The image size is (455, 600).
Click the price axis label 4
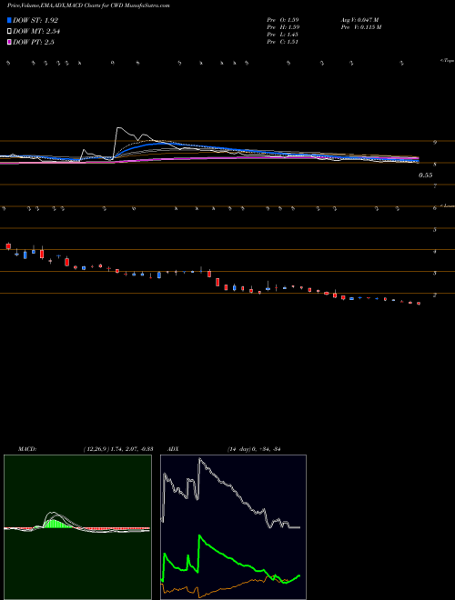point(435,252)
